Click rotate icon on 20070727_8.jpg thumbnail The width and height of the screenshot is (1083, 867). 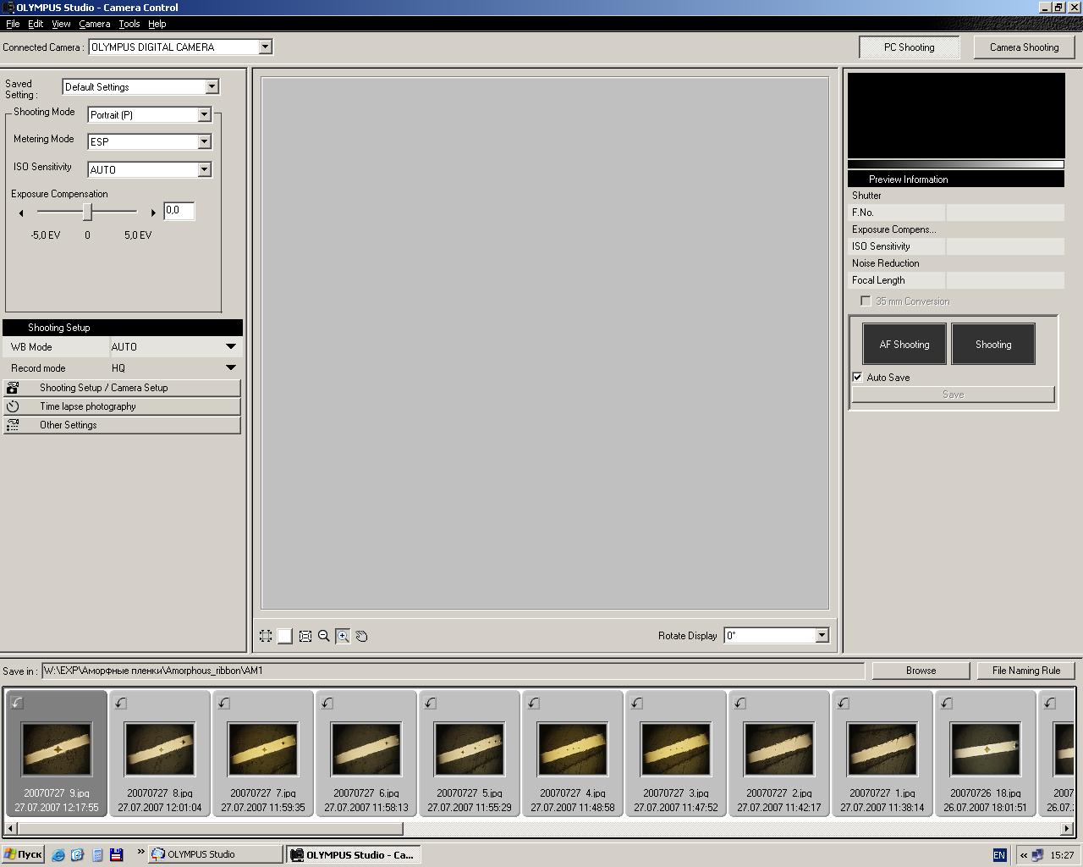(x=120, y=703)
